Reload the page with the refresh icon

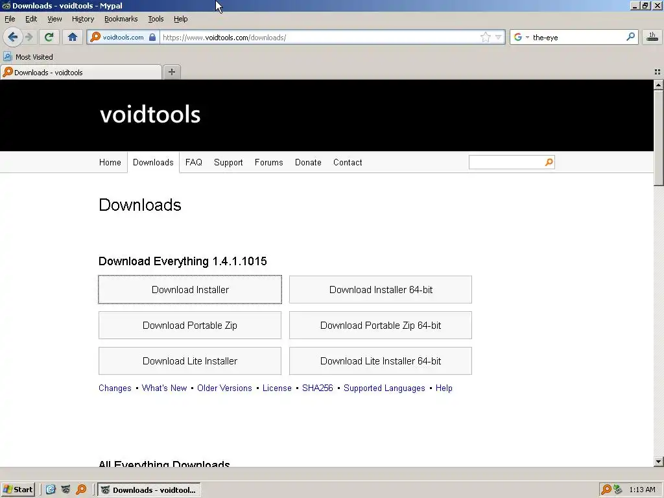(49, 37)
